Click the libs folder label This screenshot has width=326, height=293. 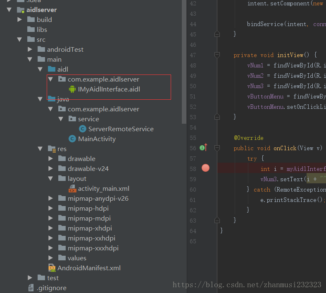coord(42,29)
